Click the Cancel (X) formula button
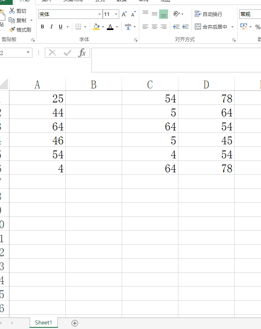Image resolution: width=261 pixels, height=329 pixels. pos(53,53)
